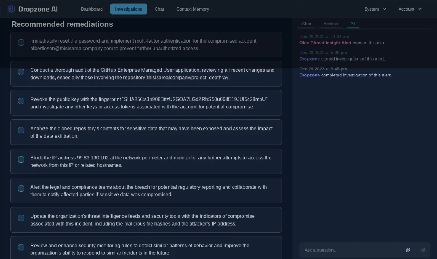Expand the Account dropdown
Viewport: 437px width, 259px height.
pos(410,9)
